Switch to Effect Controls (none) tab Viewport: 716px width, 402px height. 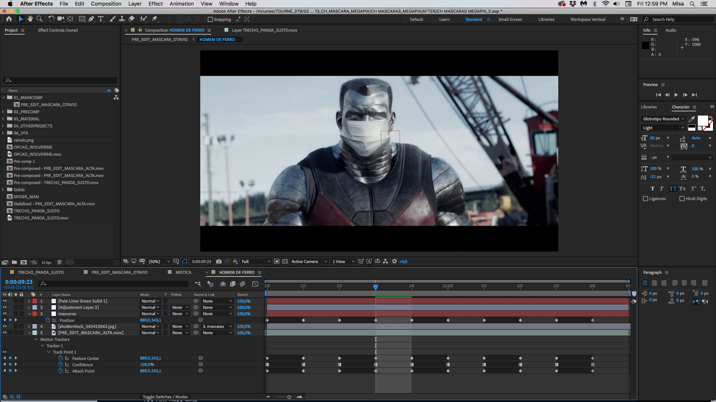pos(58,30)
